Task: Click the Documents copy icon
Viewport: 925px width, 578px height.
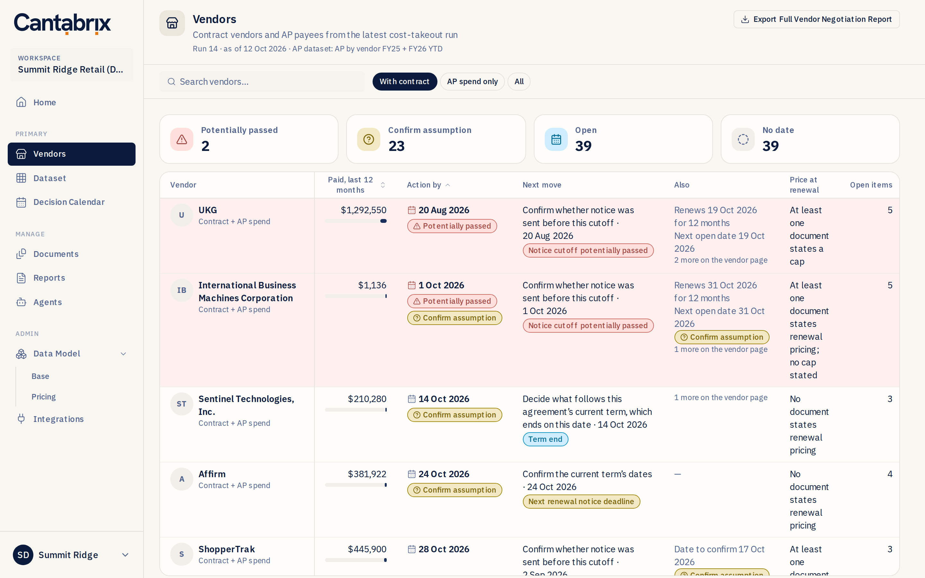Action: [21, 254]
